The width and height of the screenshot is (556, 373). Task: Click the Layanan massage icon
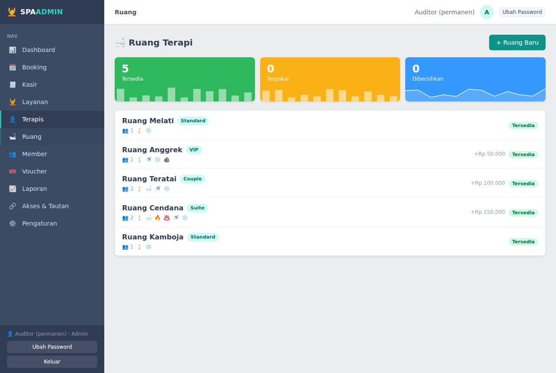point(13,102)
